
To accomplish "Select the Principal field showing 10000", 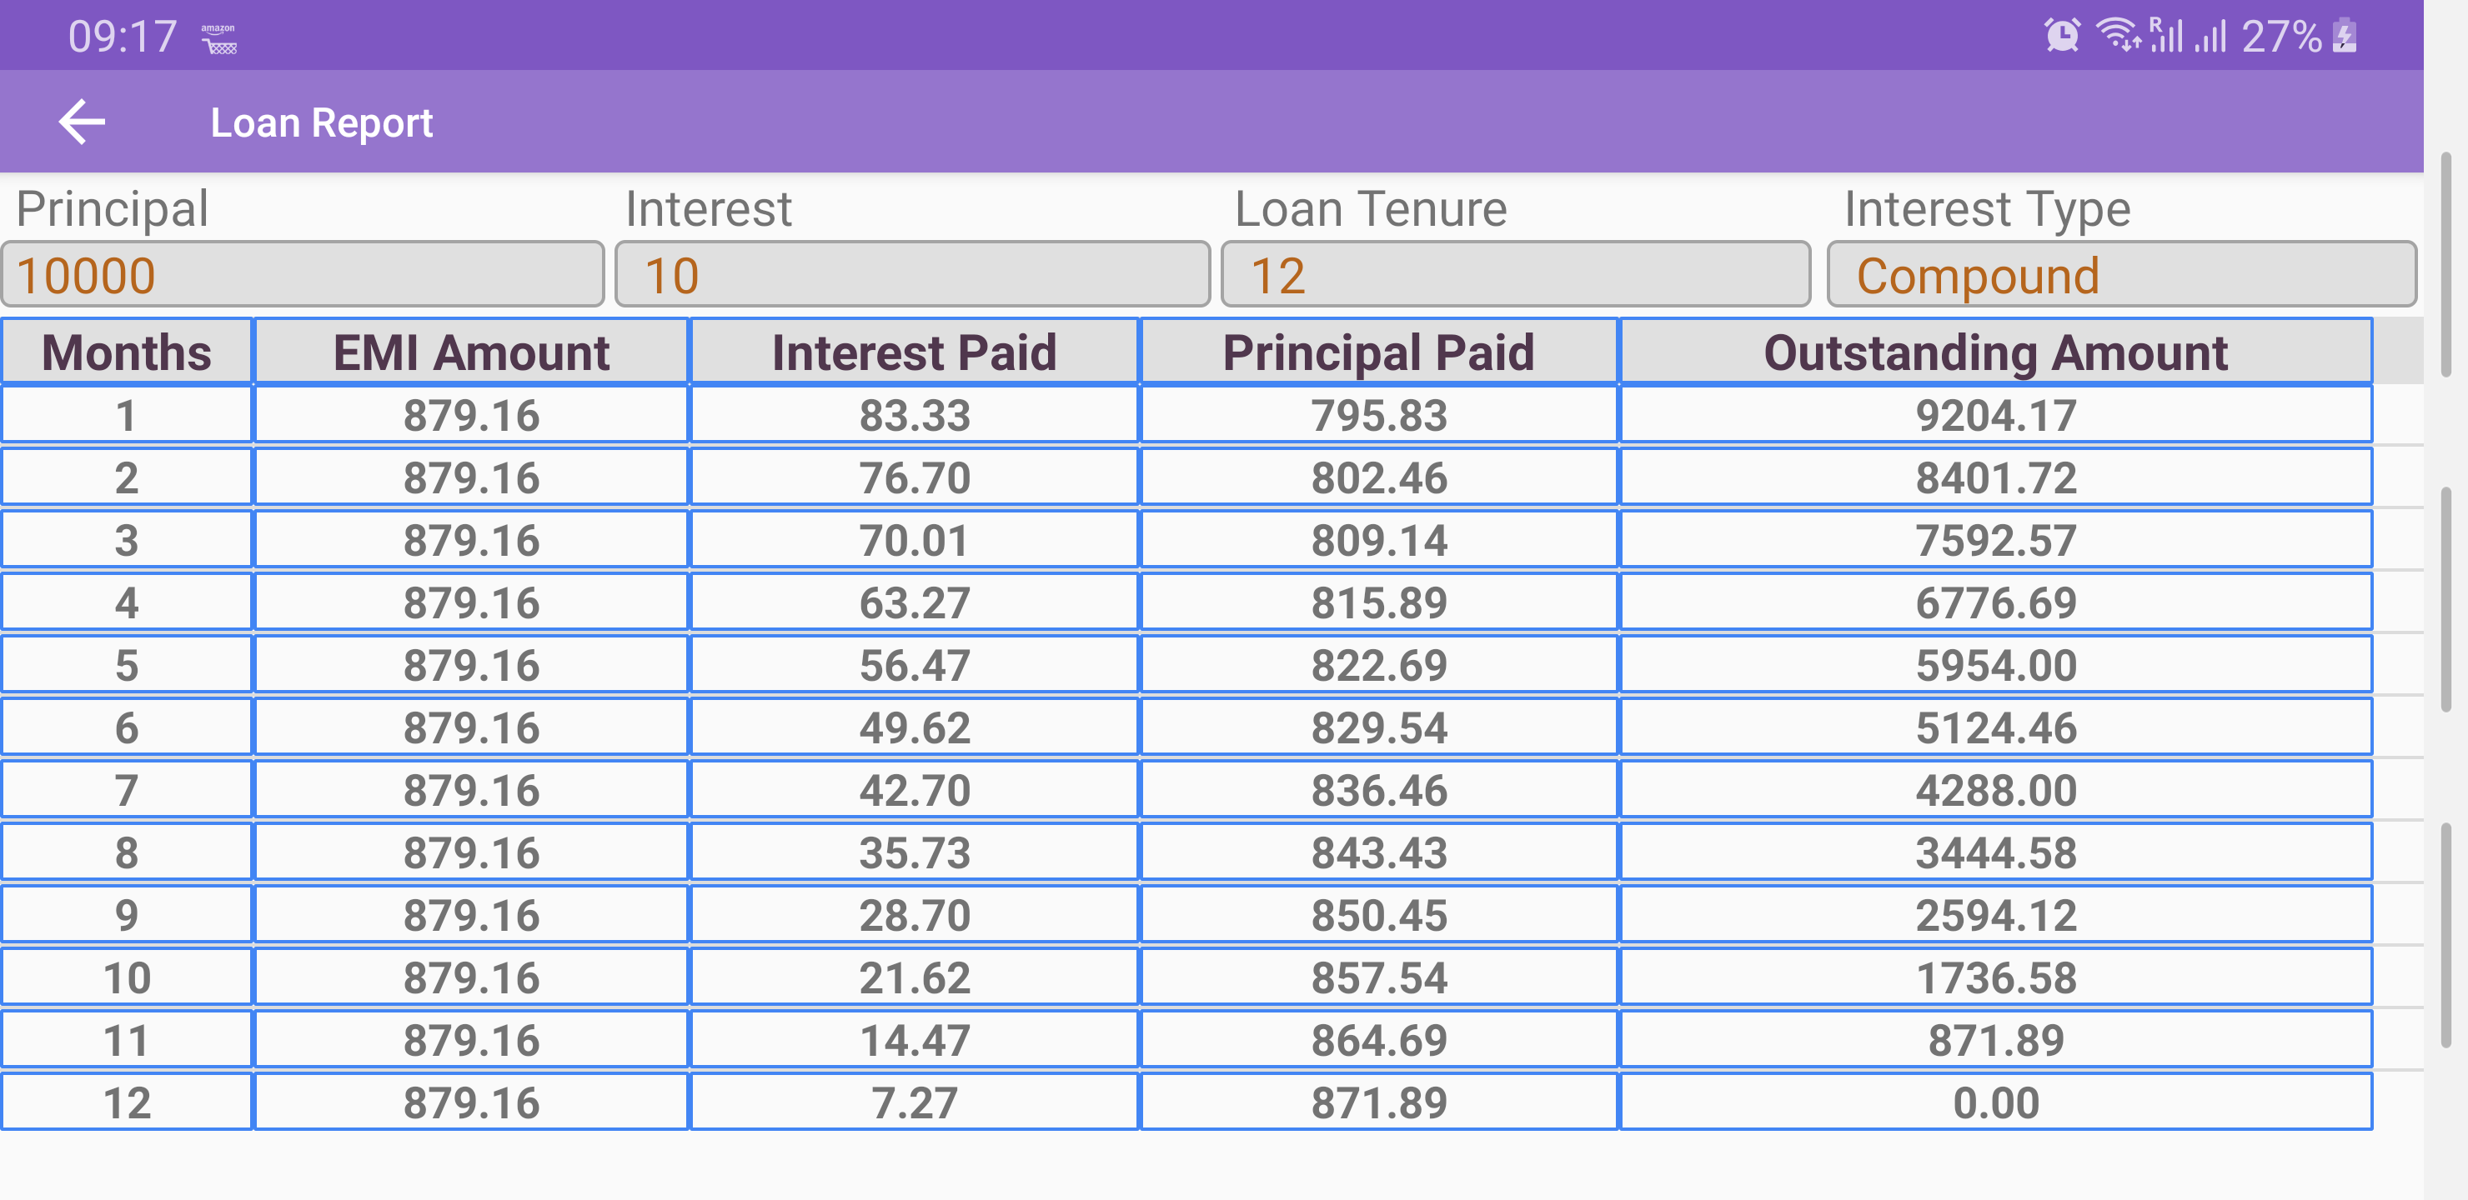I will coord(303,275).
